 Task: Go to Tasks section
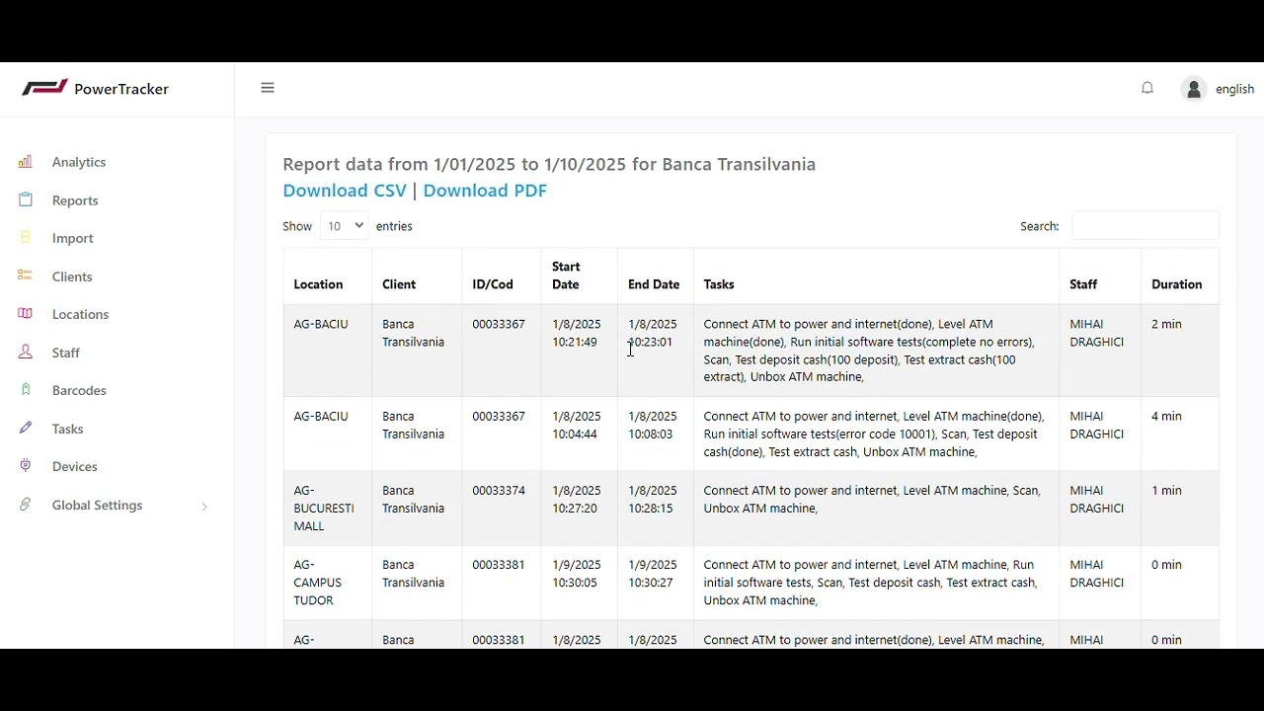point(68,429)
